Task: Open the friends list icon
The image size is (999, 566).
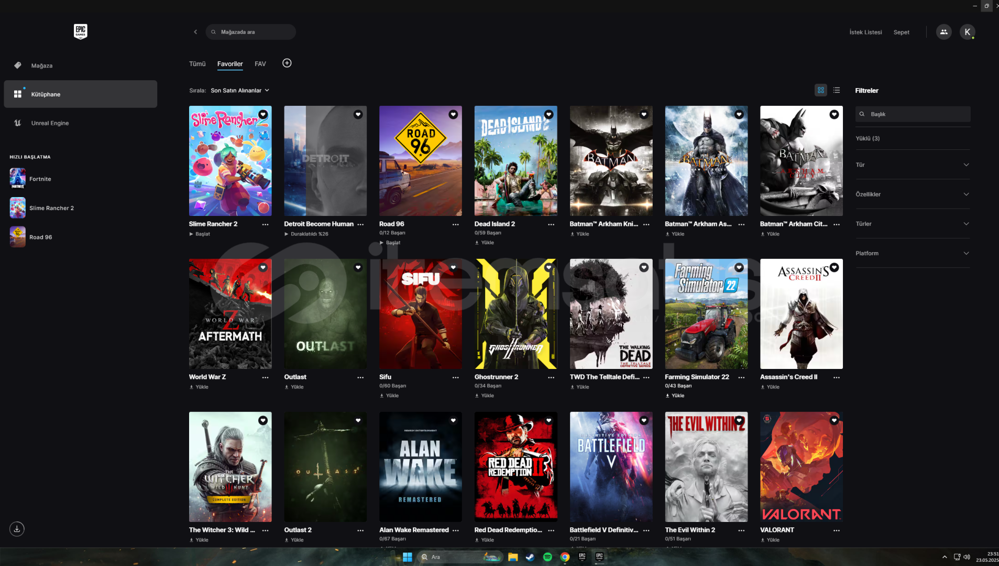Action: coord(943,32)
